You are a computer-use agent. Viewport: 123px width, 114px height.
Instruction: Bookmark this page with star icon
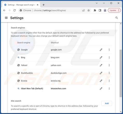(x=88, y=10)
